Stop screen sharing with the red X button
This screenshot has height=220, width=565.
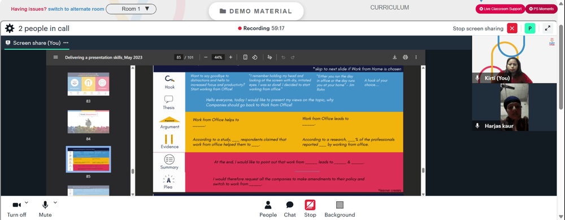point(512,28)
